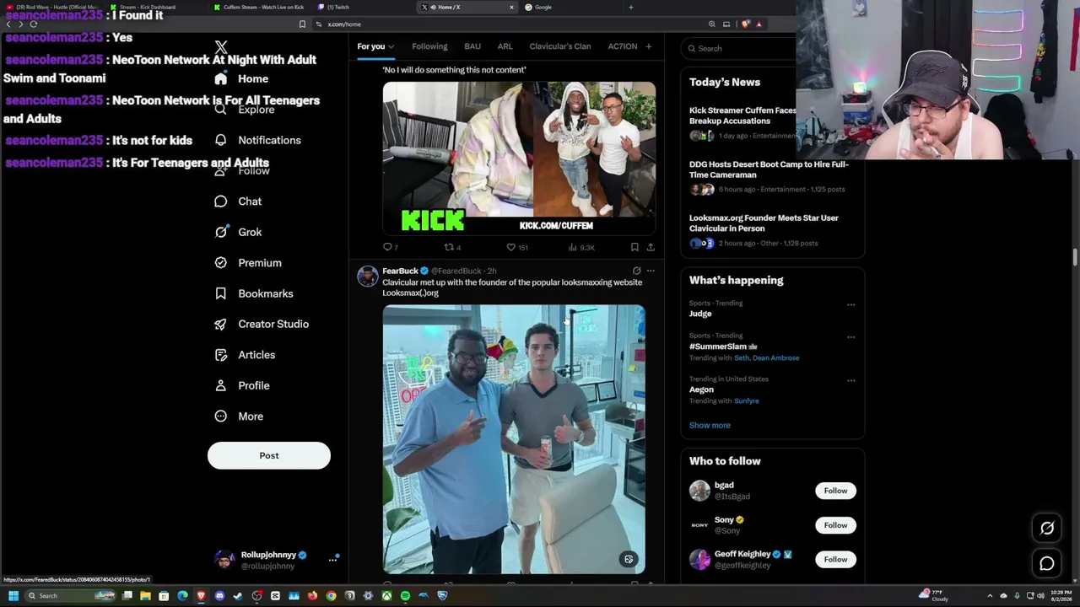
Task: Switch to Google browser tab
Action: [570, 7]
